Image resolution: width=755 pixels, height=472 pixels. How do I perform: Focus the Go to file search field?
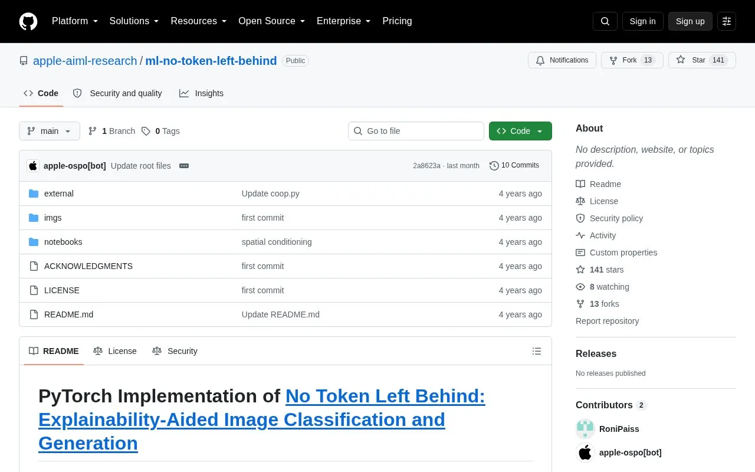[416, 131]
